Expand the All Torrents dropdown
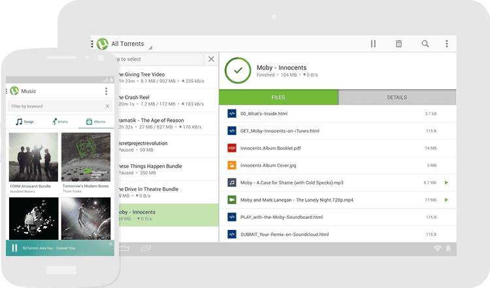This screenshot has height=288, width=490. click(150, 47)
